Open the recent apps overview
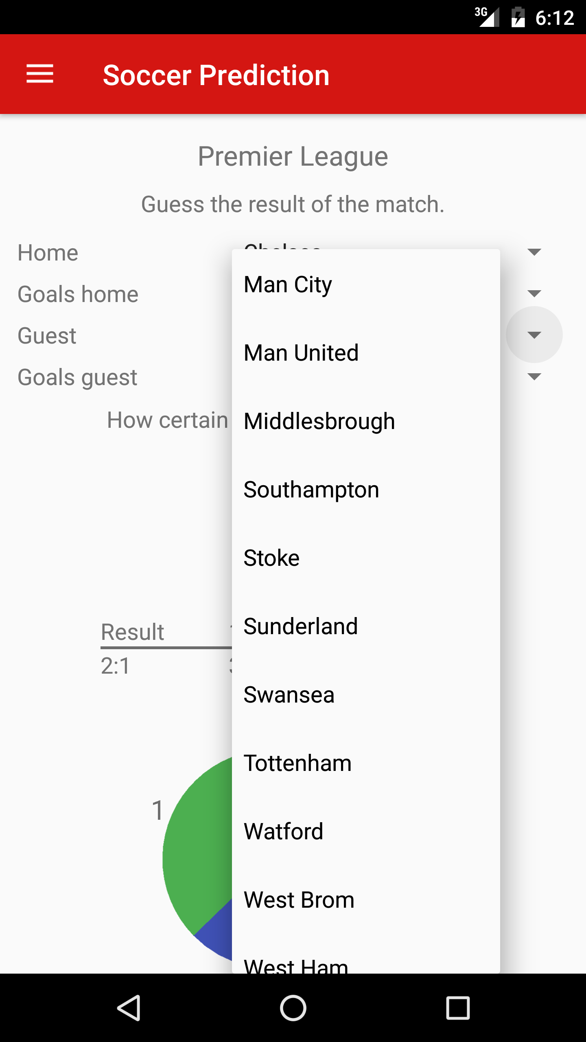This screenshot has width=586, height=1042. [x=458, y=1008]
